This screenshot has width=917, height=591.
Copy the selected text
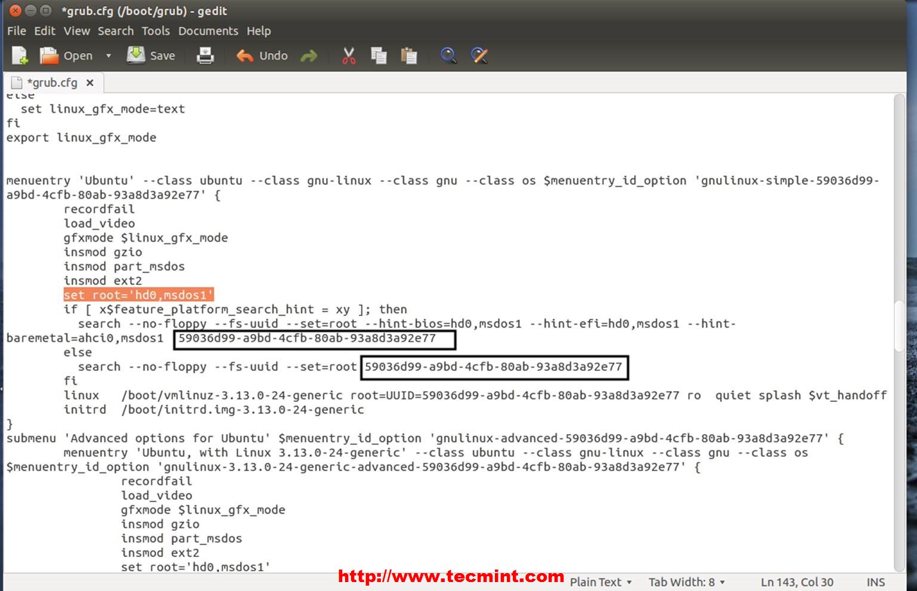[379, 55]
